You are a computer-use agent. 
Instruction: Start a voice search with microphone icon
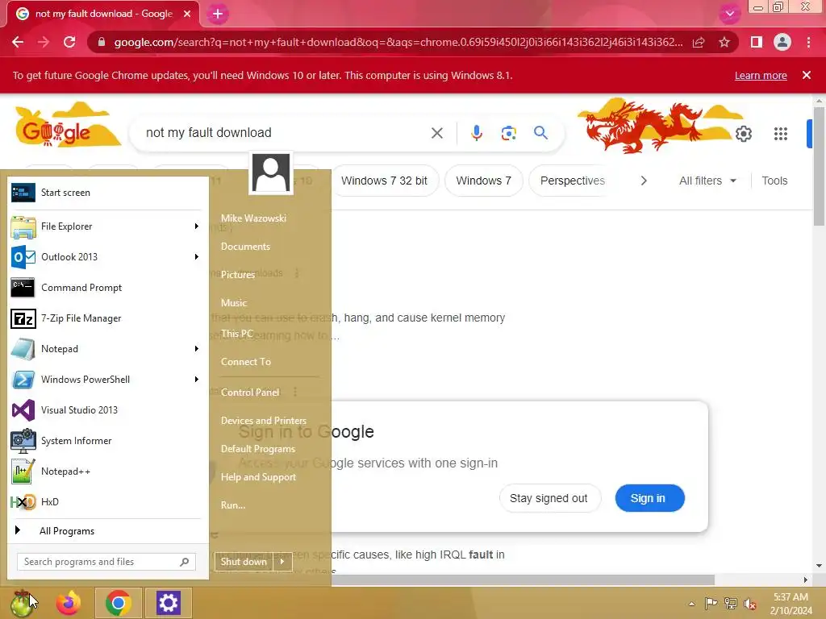[477, 133]
